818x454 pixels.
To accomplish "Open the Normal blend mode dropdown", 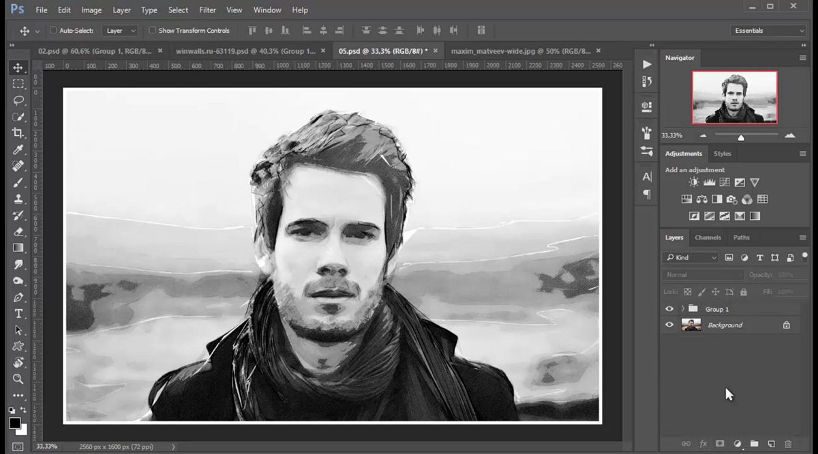I will click(x=703, y=275).
